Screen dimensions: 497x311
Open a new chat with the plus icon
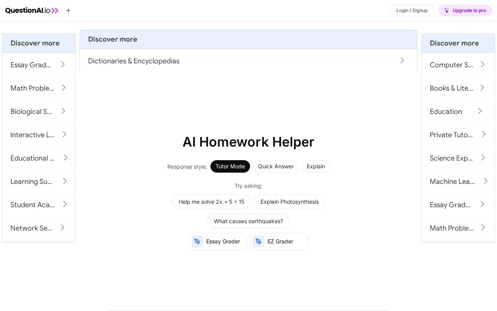click(68, 10)
